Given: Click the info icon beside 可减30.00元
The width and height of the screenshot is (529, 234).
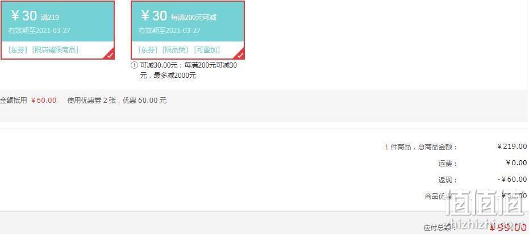Looking at the screenshot, I should point(134,65).
